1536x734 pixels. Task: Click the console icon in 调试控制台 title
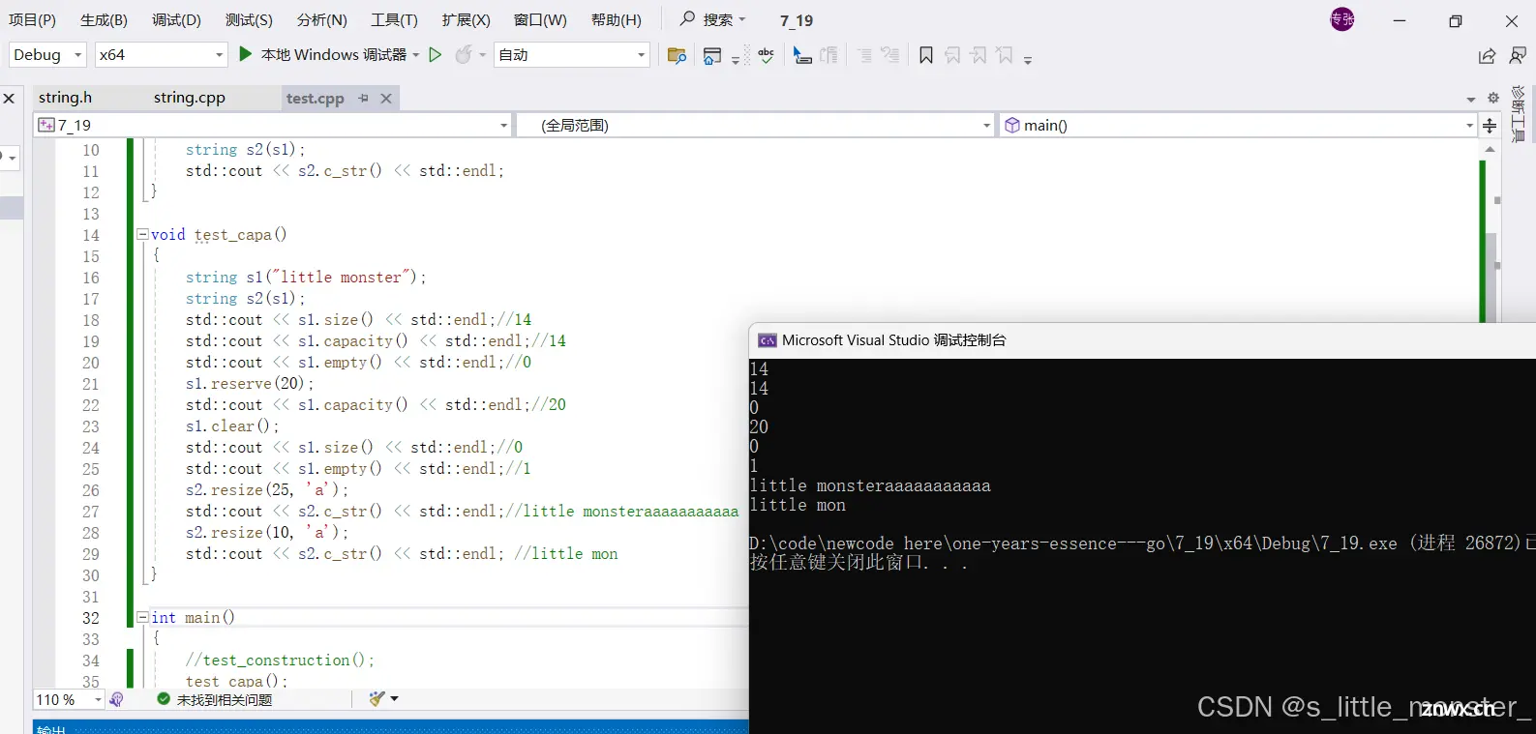[767, 340]
